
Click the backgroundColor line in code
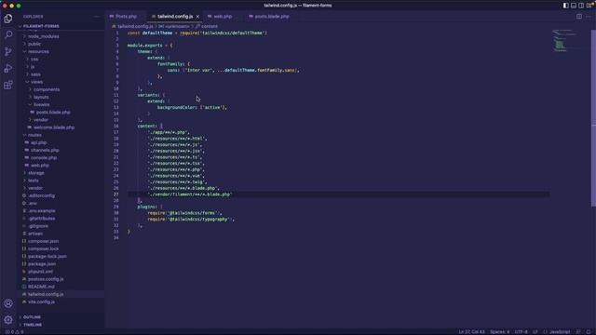192,108
